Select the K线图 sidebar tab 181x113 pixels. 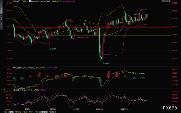1,11
